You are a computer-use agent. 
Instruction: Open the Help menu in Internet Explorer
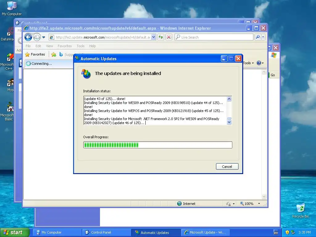[x=93, y=46]
